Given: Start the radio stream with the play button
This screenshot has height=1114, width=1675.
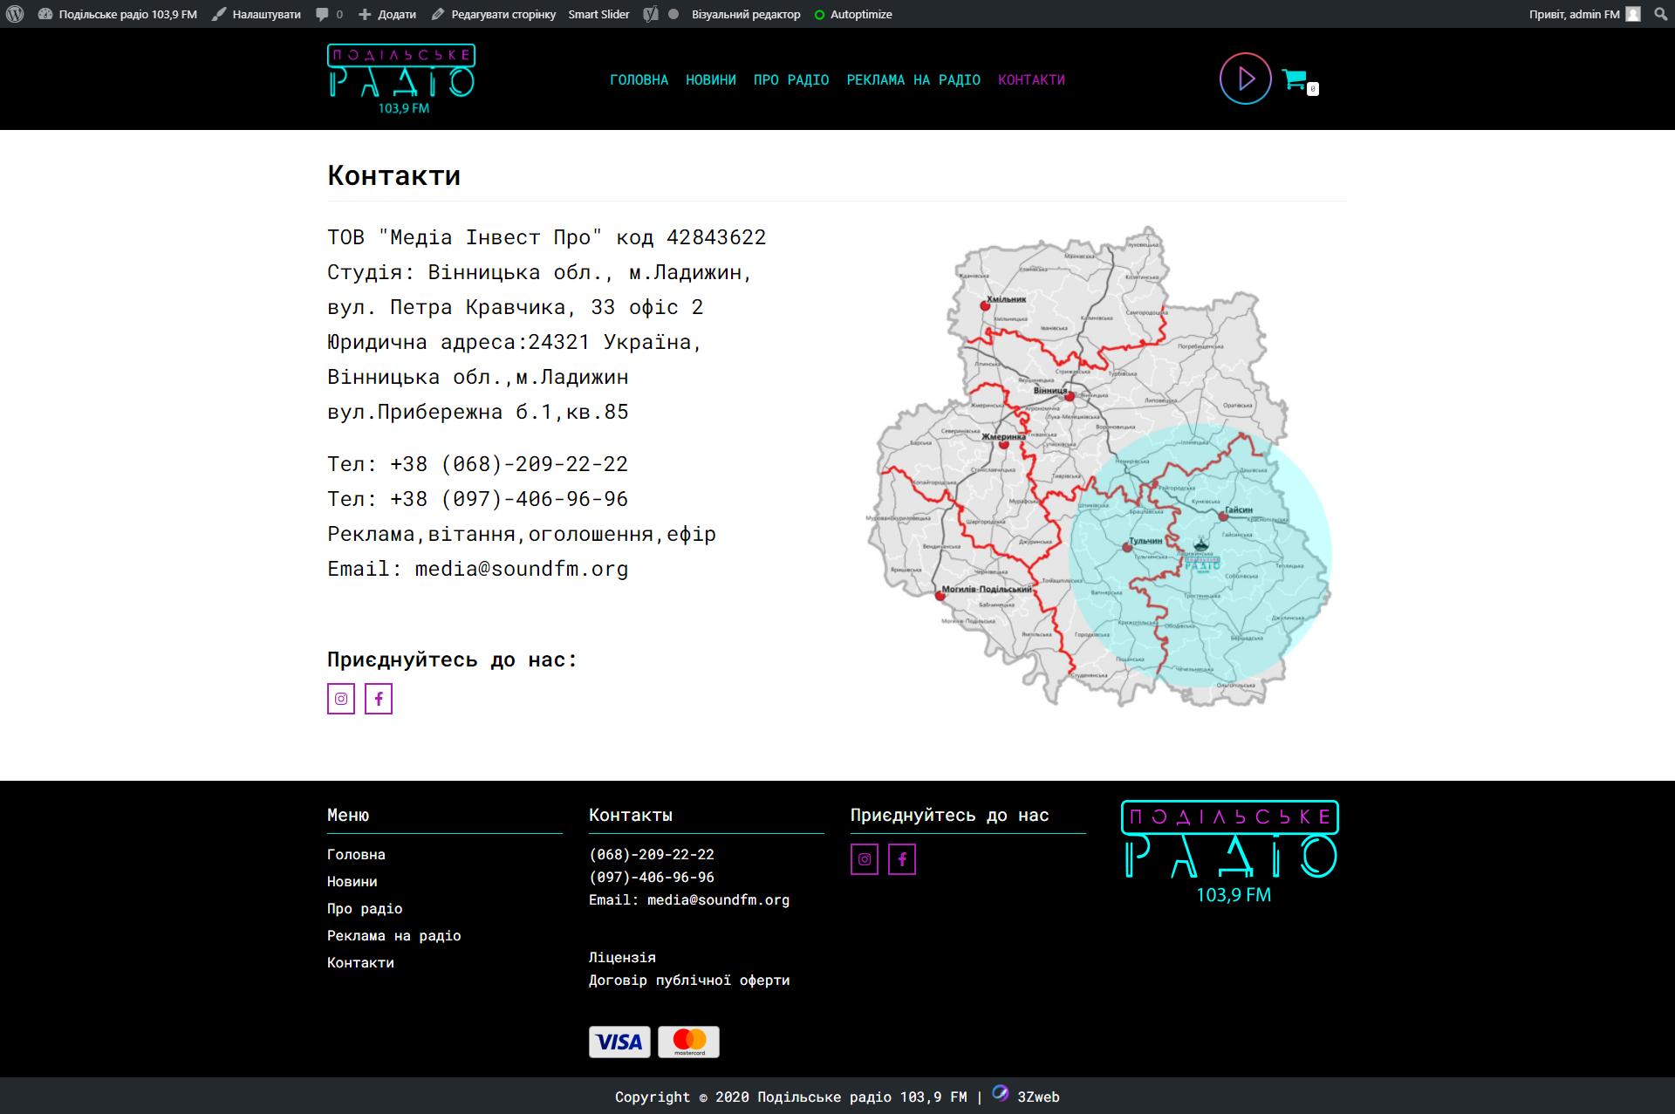Looking at the screenshot, I should tap(1245, 79).
